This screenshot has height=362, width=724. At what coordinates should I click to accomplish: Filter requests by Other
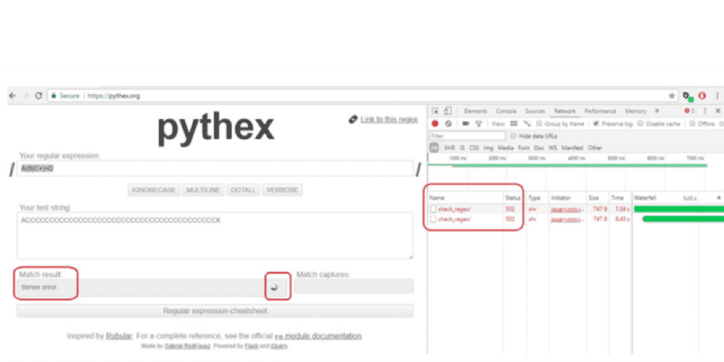coord(595,148)
